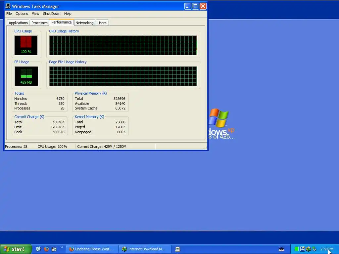The height and width of the screenshot is (254, 339).
Task: Click the first quick launch icon next to Start
Action: pyautogui.click(x=38, y=249)
